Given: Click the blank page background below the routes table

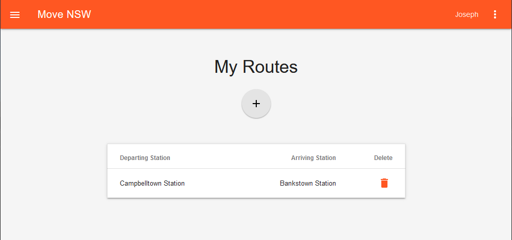Looking at the screenshot, I should tap(256, 219).
